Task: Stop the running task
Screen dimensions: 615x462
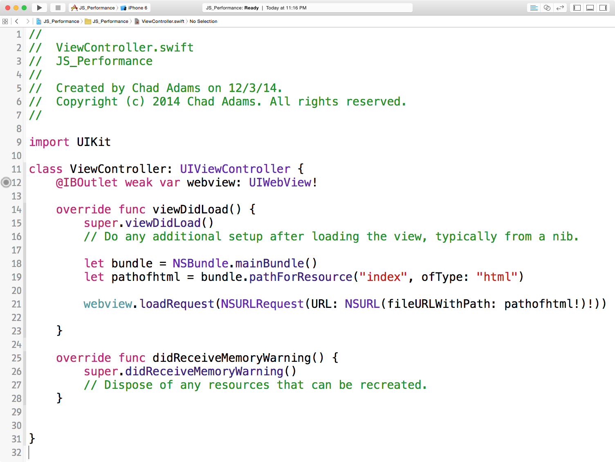Action: (58, 8)
